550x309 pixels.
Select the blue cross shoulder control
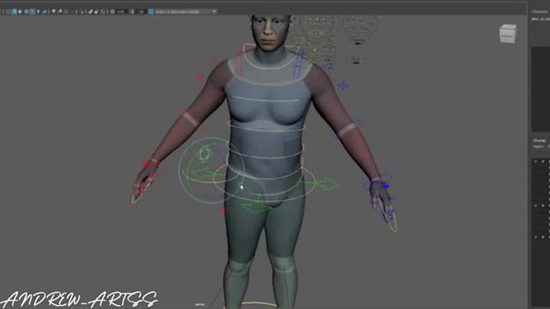click(x=343, y=86)
